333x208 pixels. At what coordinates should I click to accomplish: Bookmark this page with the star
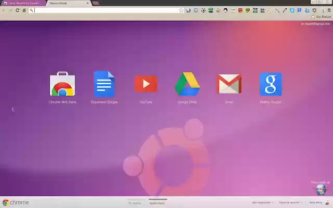181,10
